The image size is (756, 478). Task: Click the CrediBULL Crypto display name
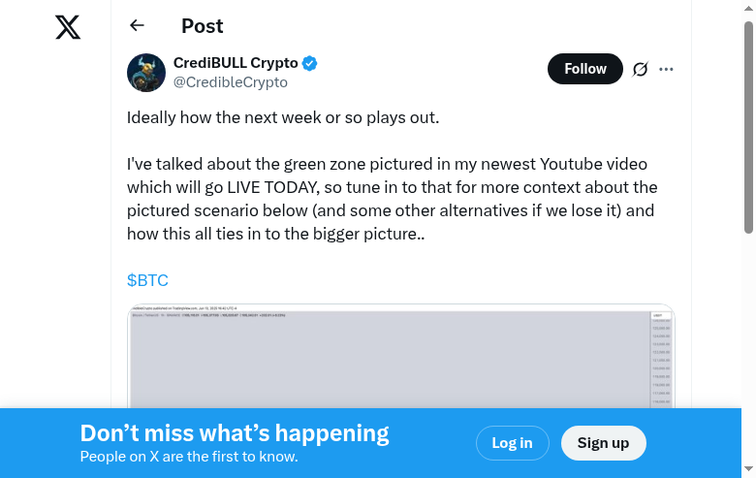[236, 63]
